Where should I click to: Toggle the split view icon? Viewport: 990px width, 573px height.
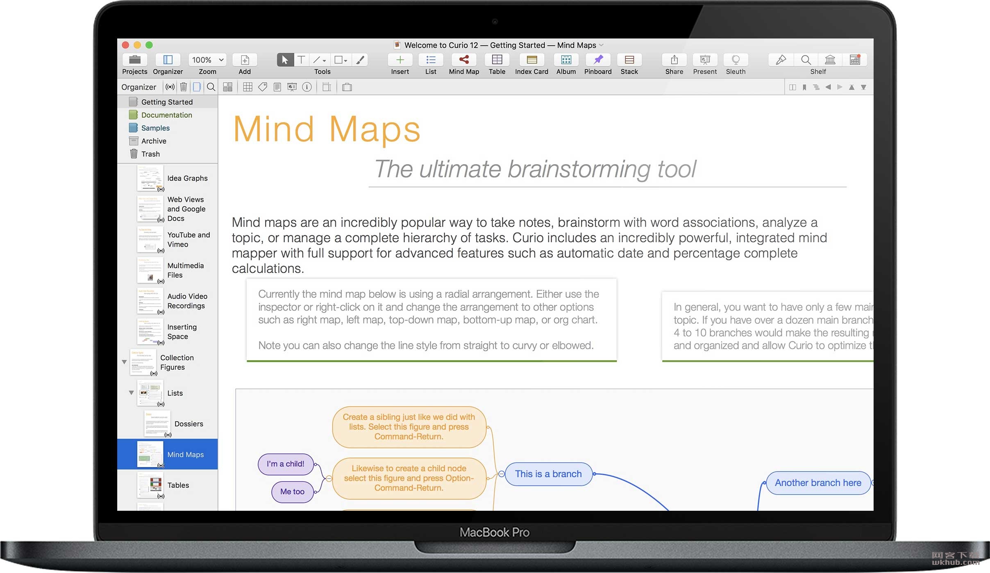pos(792,87)
